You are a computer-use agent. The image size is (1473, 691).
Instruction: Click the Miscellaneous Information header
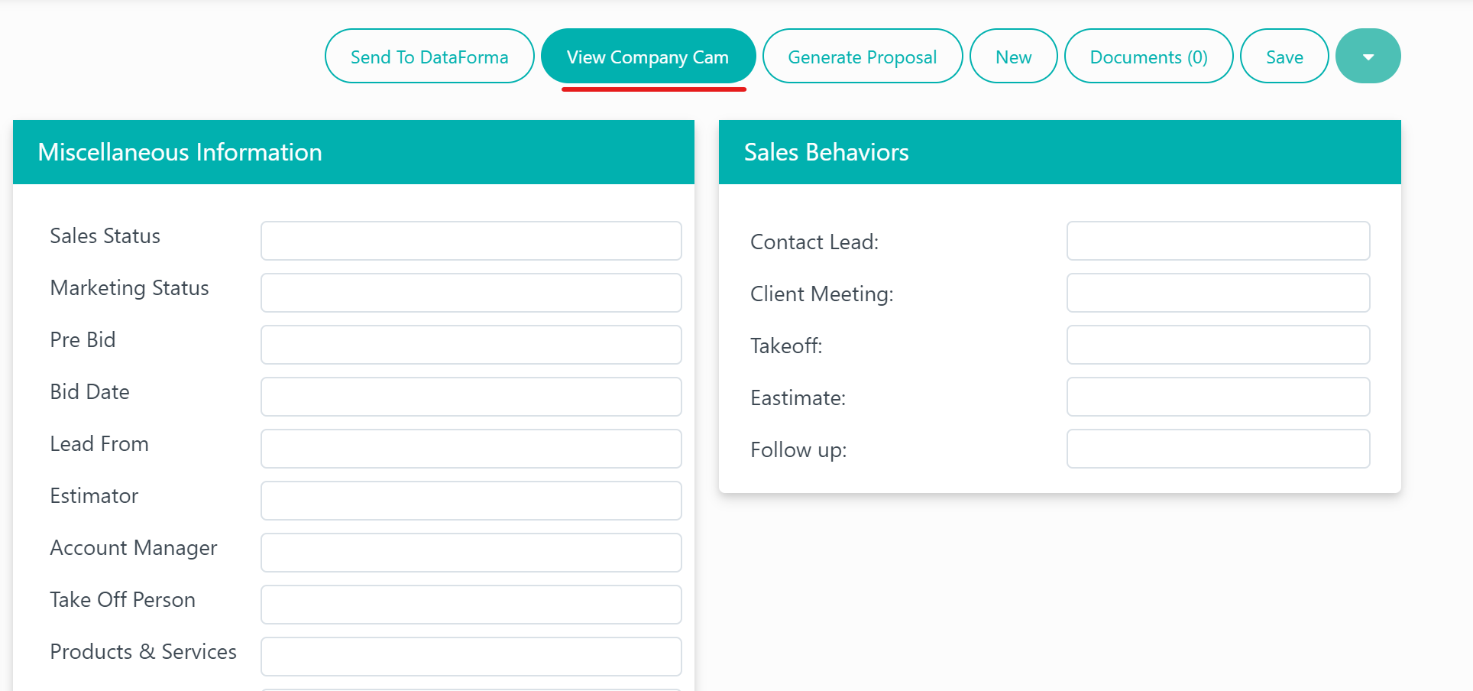tap(354, 152)
